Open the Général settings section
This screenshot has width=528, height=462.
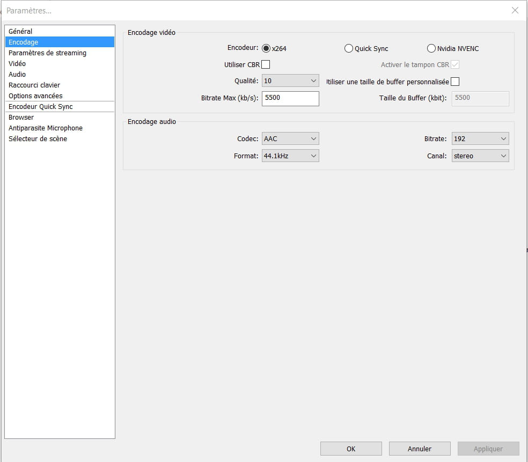pyautogui.click(x=60, y=31)
